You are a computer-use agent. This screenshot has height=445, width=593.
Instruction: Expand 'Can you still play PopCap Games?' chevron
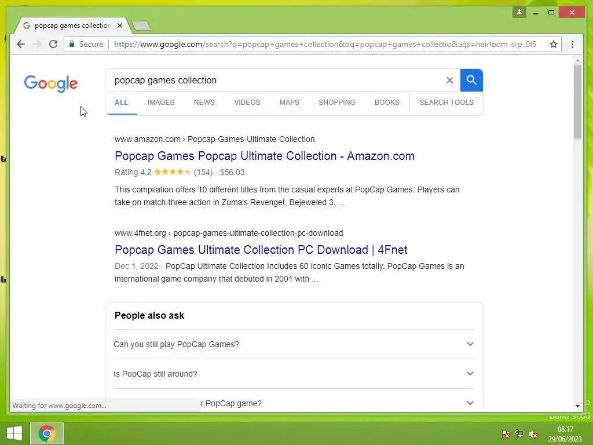tap(470, 344)
